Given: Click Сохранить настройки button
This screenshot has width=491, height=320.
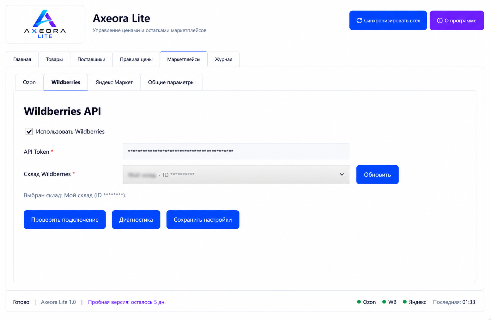Looking at the screenshot, I should [x=203, y=219].
